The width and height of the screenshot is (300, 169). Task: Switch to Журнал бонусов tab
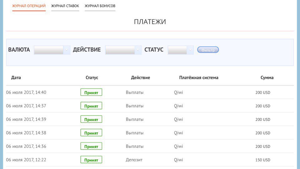(x=100, y=6)
